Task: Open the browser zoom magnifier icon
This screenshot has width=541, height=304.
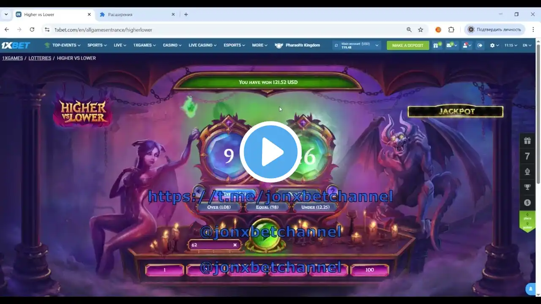Action: [x=409, y=30]
